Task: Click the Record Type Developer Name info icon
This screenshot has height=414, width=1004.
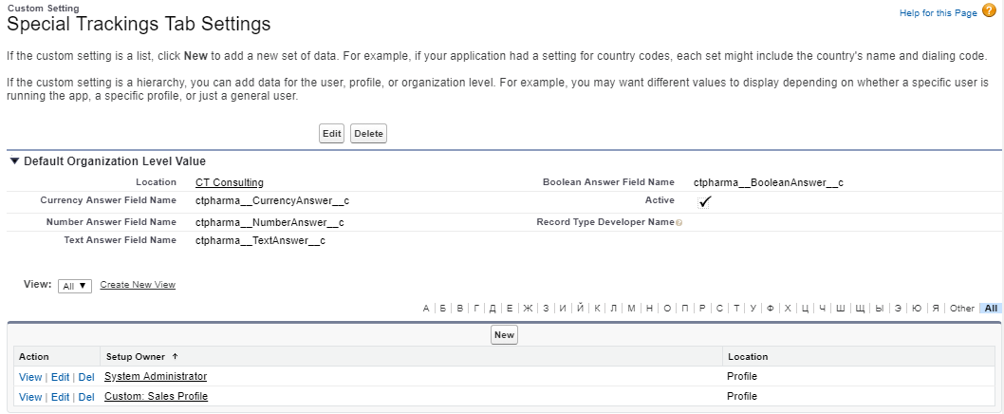Action: click(679, 222)
